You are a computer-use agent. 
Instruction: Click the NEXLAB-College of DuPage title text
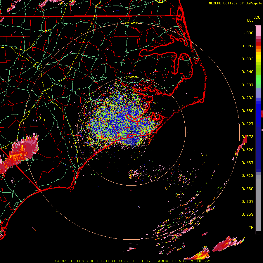pos(233,3)
